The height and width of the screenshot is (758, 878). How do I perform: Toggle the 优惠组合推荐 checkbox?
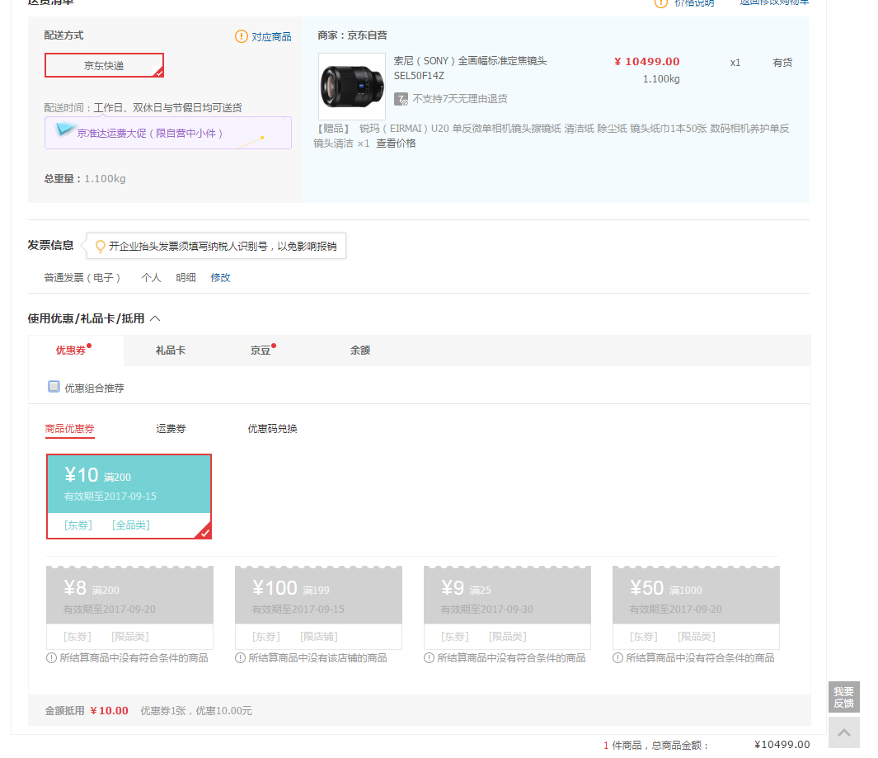54,387
